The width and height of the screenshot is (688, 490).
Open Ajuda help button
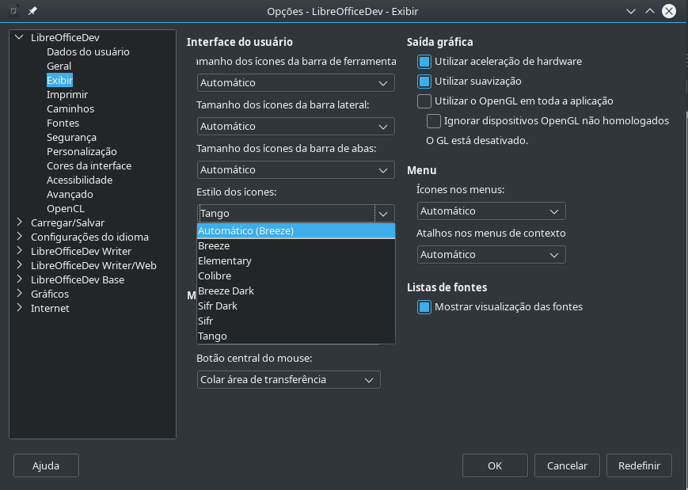(46, 465)
